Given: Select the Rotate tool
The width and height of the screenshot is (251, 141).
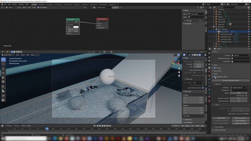Looking at the screenshot, I should [3, 73].
